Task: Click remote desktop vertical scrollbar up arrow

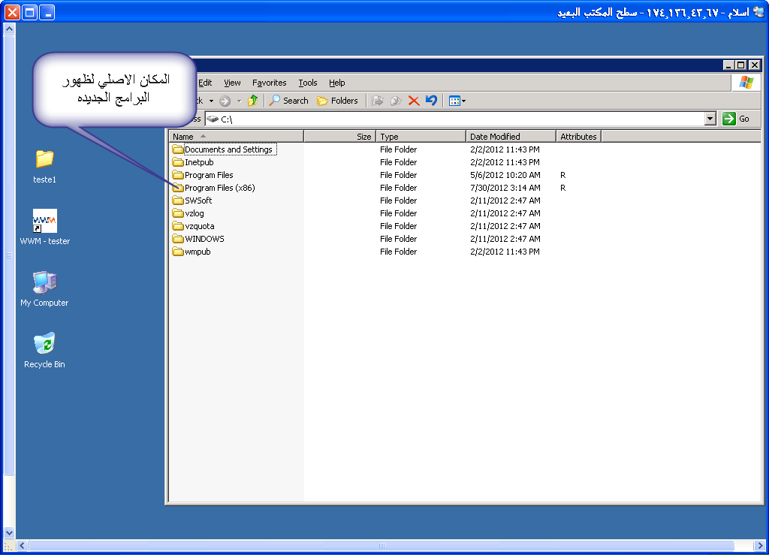Action: (9, 29)
